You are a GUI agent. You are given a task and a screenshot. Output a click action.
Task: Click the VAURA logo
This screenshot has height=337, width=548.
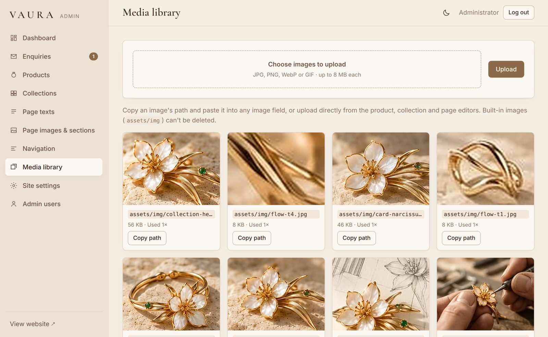pos(32,15)
